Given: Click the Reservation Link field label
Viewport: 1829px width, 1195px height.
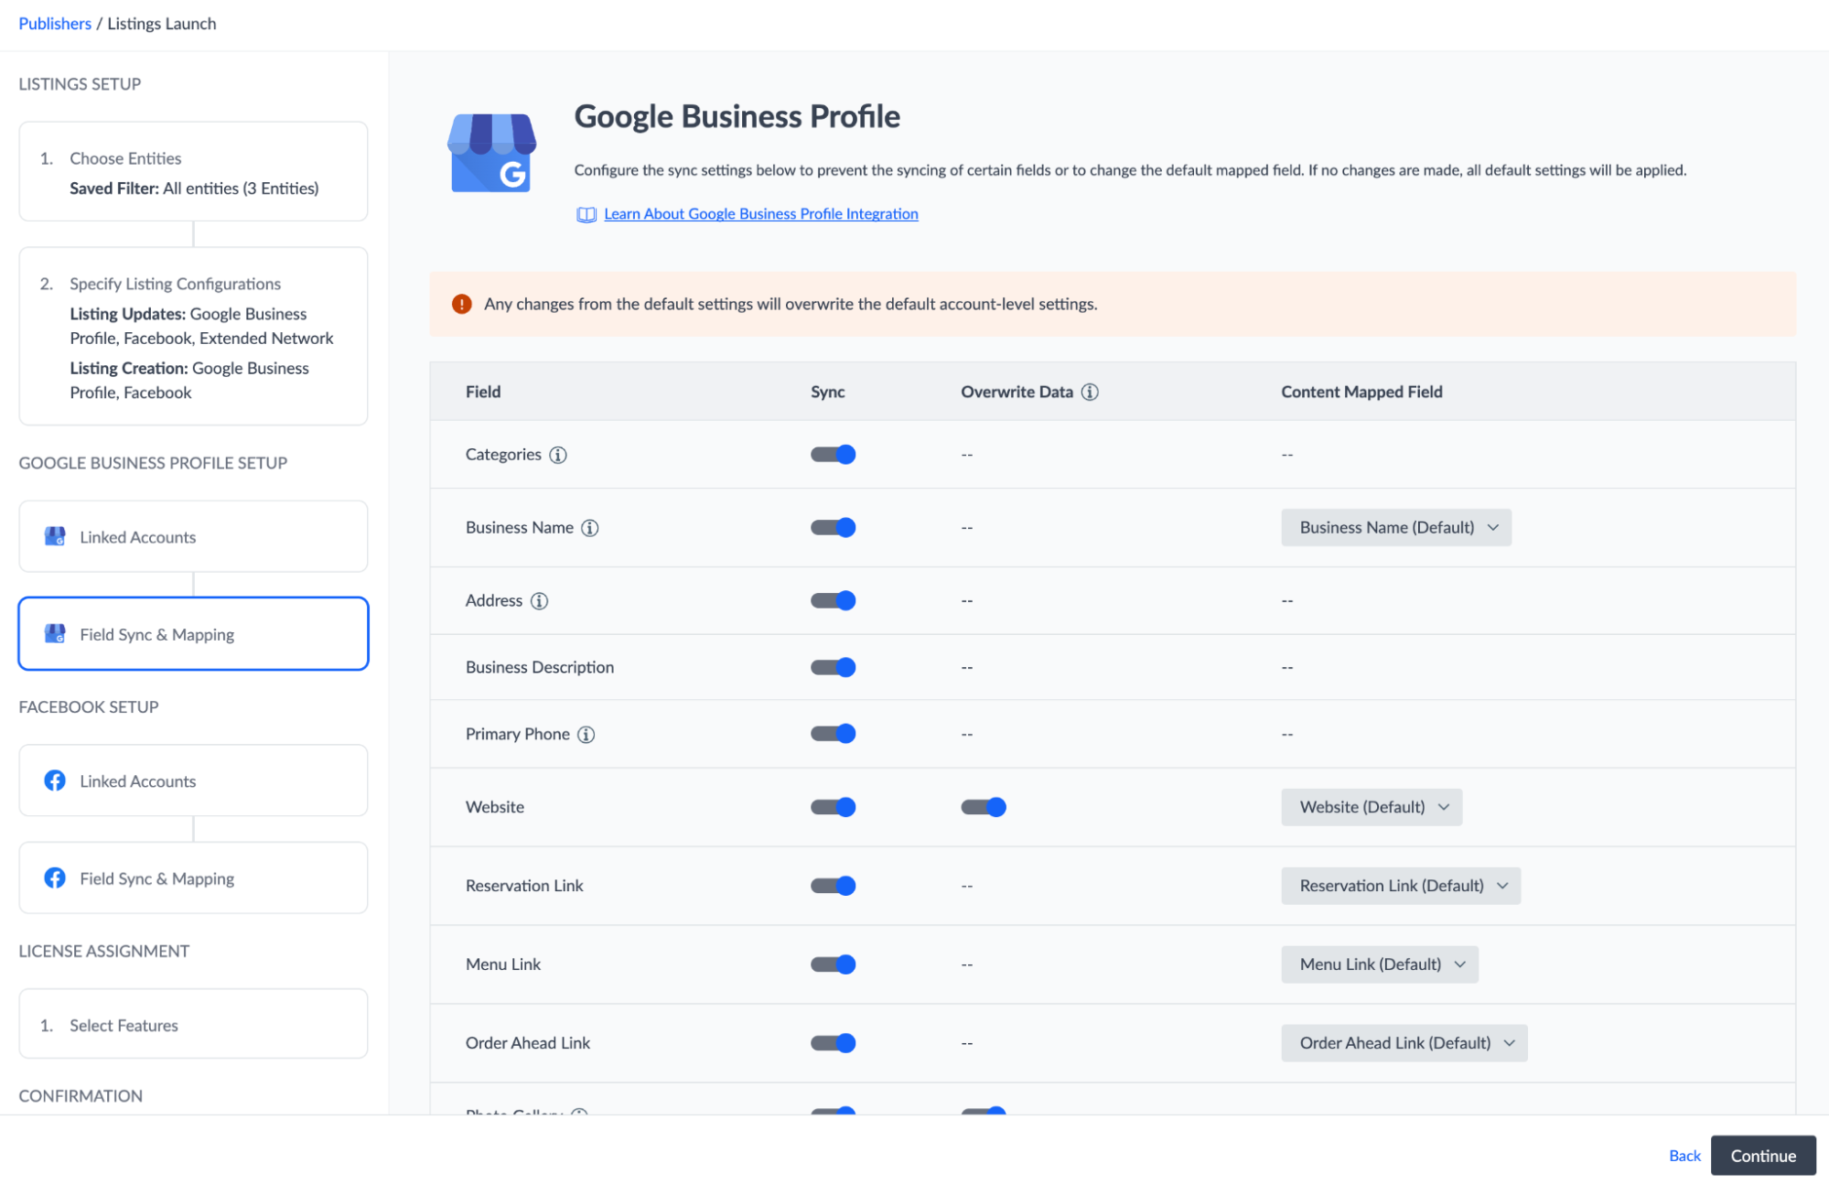Looking at the screenshot, I should pyautogui.click(x=524, y=886).
